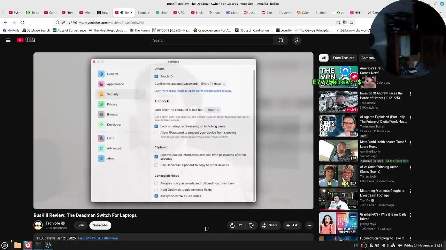Switch to OBS Studio in the taskbar
This screenshot has width=446, height=250.
[48, 245]
